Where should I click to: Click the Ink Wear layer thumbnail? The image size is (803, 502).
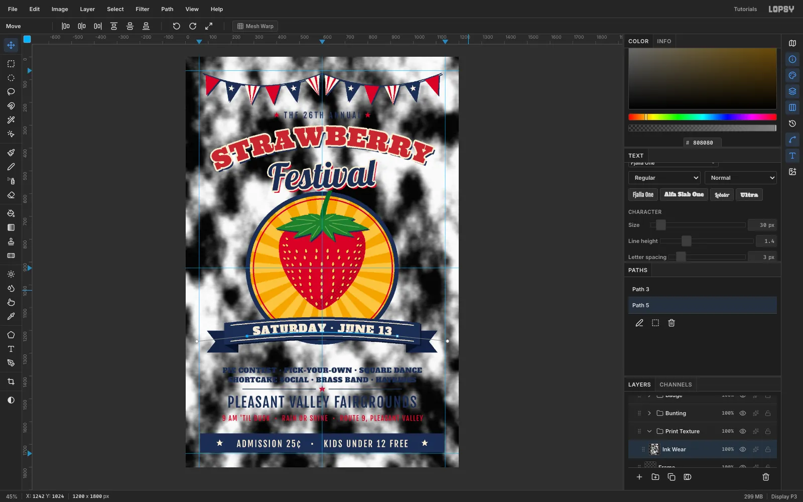(654, 449)
